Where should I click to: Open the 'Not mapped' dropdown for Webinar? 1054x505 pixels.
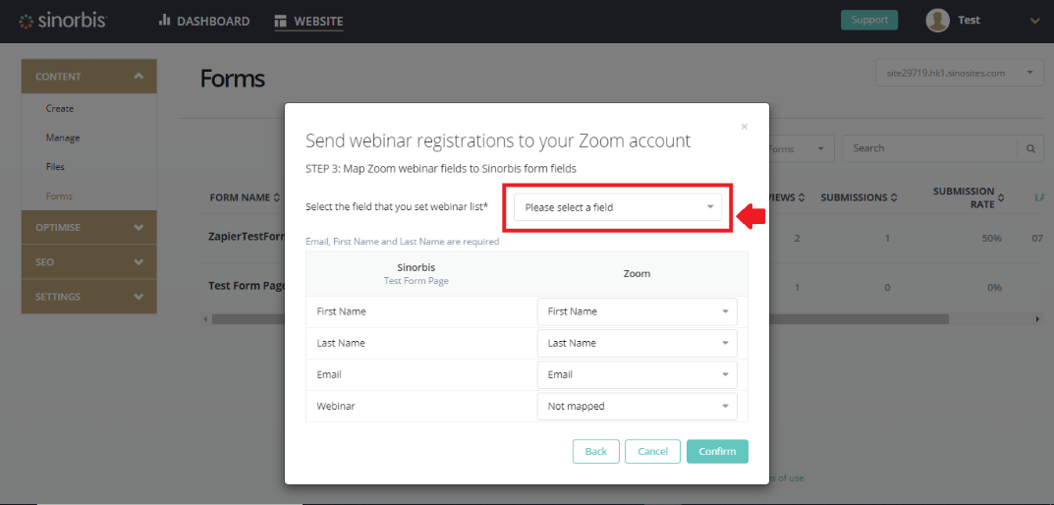tap(638, 406)
